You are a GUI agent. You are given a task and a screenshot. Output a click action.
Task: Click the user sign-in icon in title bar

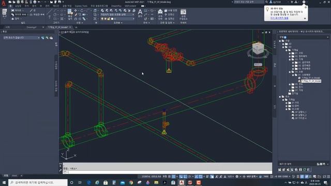[271, 2]
